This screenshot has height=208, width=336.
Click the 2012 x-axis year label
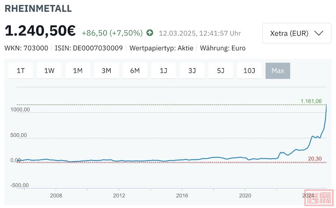[x=119, y=196]
